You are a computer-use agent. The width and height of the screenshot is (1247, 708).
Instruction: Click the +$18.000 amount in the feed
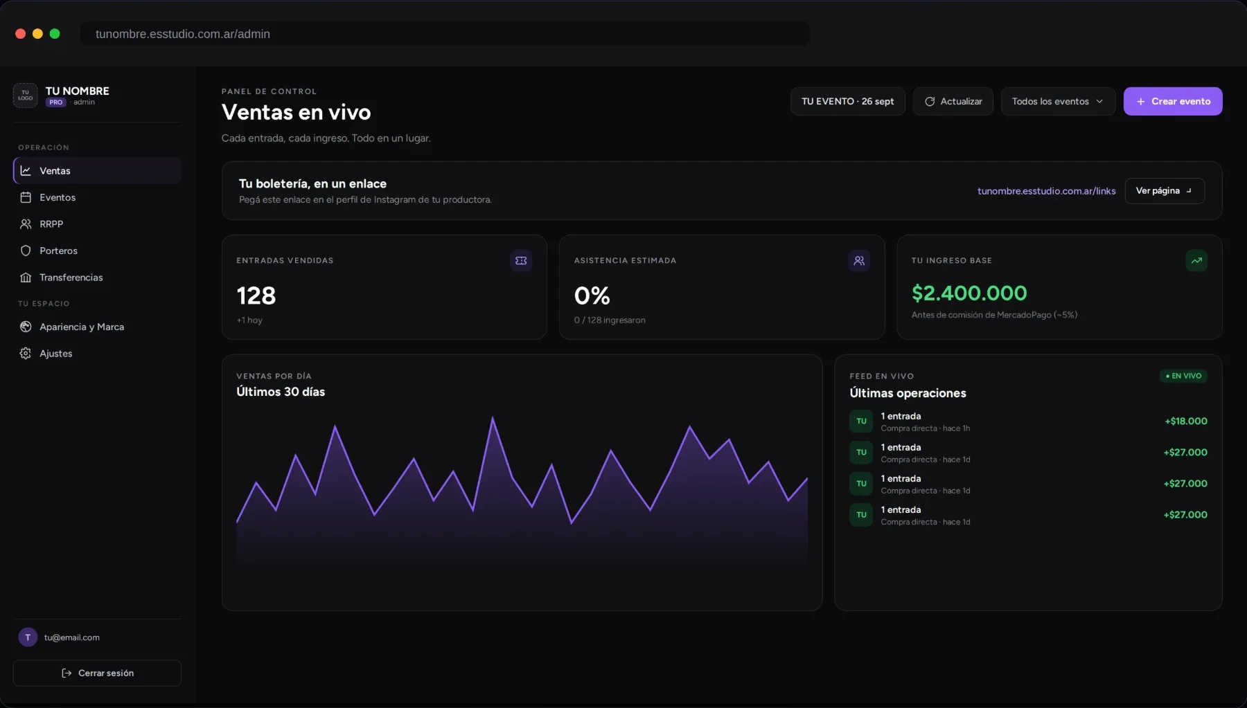1186,421
